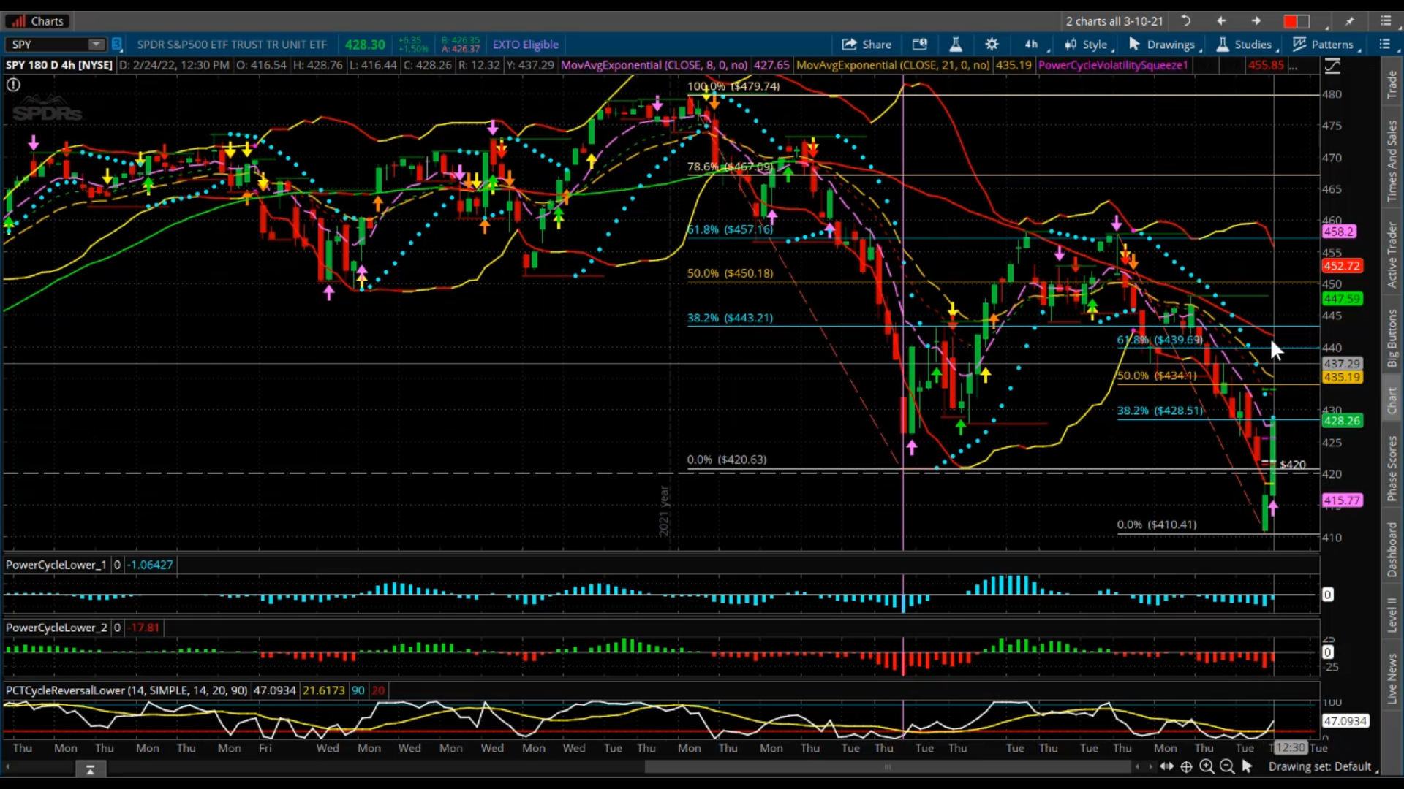This screenshot has width=1404, height=789.
Task: Click the chart info exclamation icon
Action: click(13, 85)
